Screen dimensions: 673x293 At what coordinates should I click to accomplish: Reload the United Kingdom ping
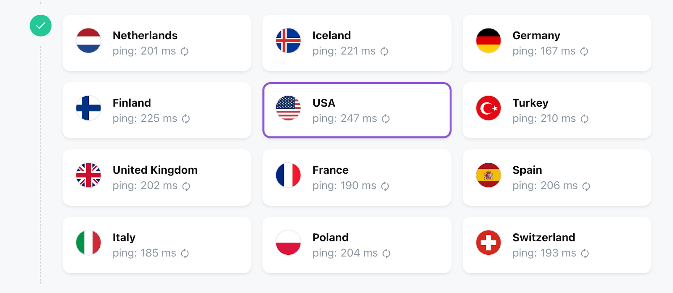coord(186,186)
